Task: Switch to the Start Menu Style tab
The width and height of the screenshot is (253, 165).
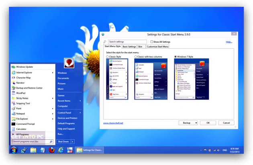Action: pyautogui.click(x=112, y=46)
